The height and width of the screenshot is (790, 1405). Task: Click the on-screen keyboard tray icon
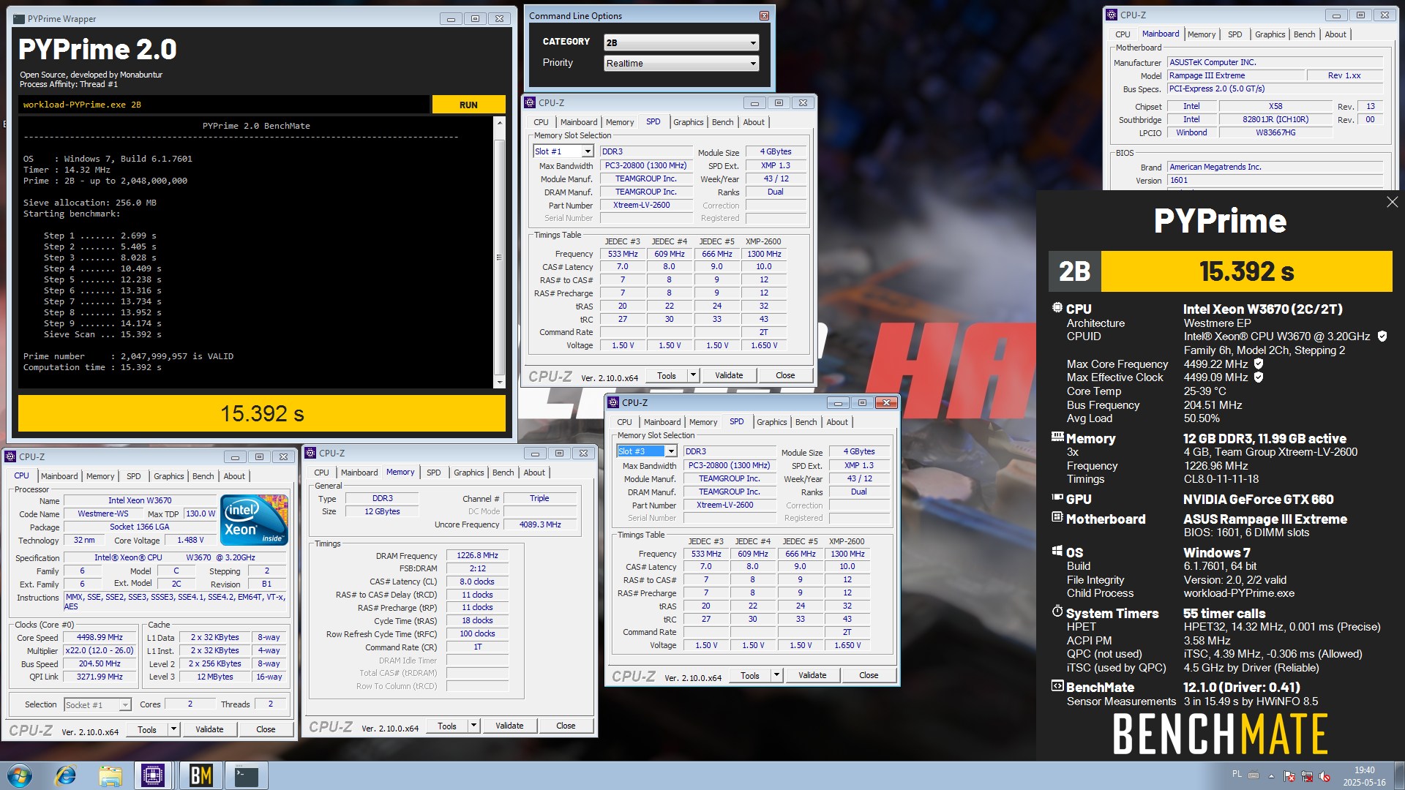click(1254, 775)
